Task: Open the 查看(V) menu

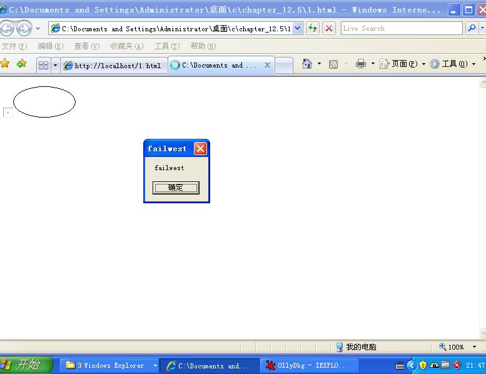Action: pos(87,46)
